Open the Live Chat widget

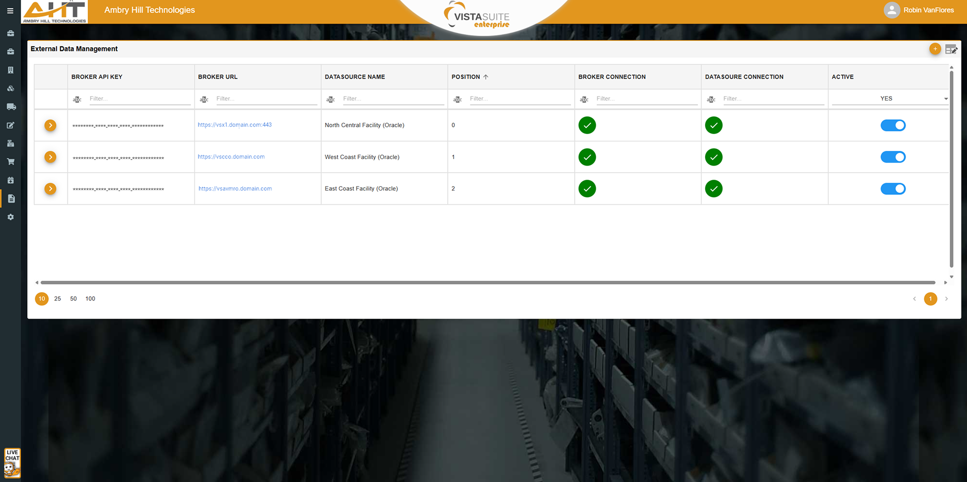pyautogui.click(x=12, y=462)
